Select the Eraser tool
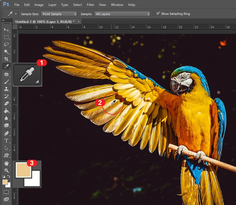The width and height of the screenshot is (236, 205). tap(6, 103)
